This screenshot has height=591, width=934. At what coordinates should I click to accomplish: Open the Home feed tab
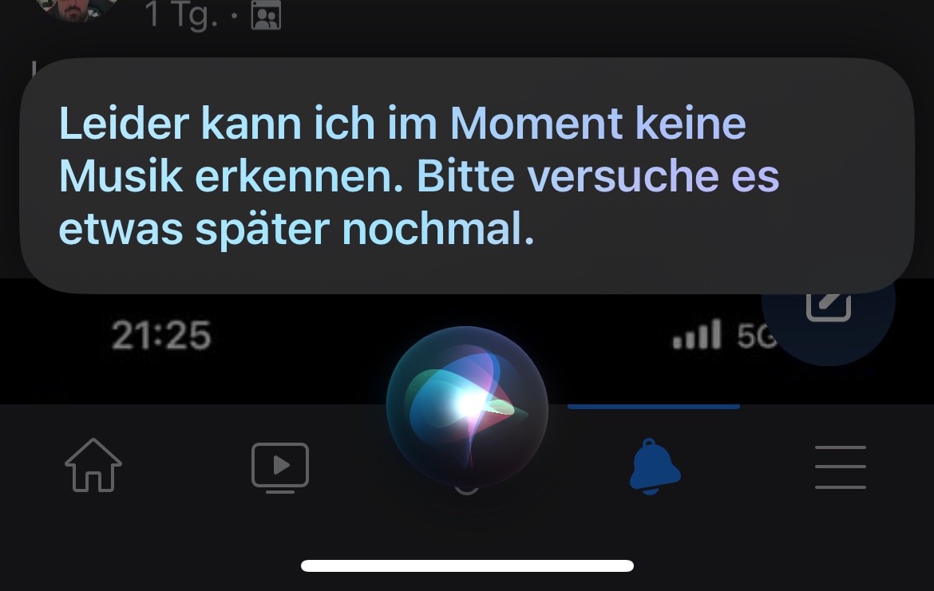click(93, 465)
